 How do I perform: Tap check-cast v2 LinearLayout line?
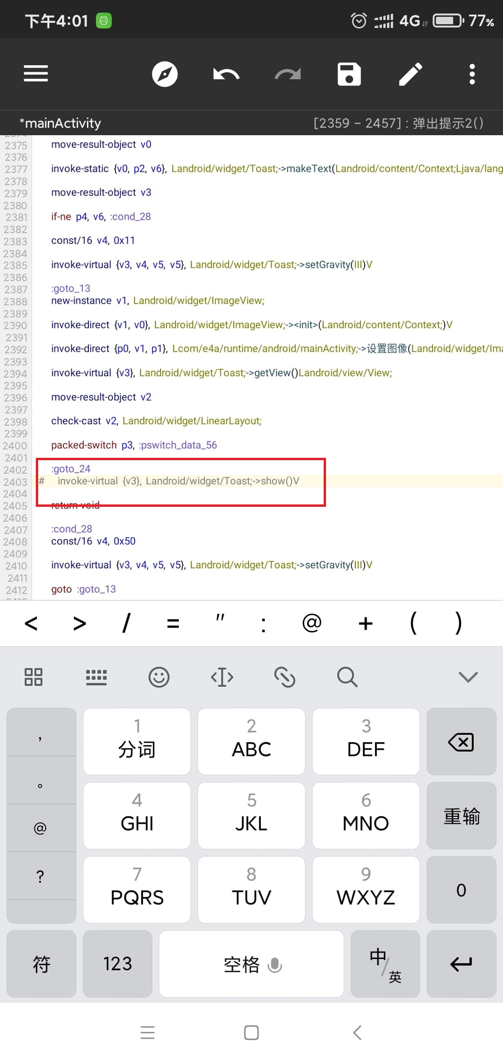156,421
